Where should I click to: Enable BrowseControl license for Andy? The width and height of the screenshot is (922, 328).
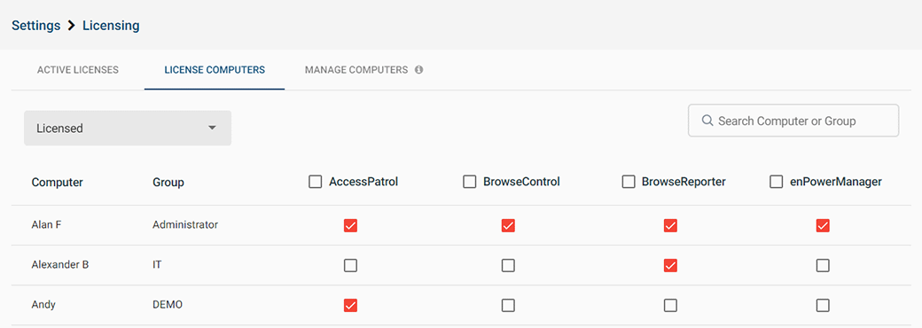tap(508, 306)
